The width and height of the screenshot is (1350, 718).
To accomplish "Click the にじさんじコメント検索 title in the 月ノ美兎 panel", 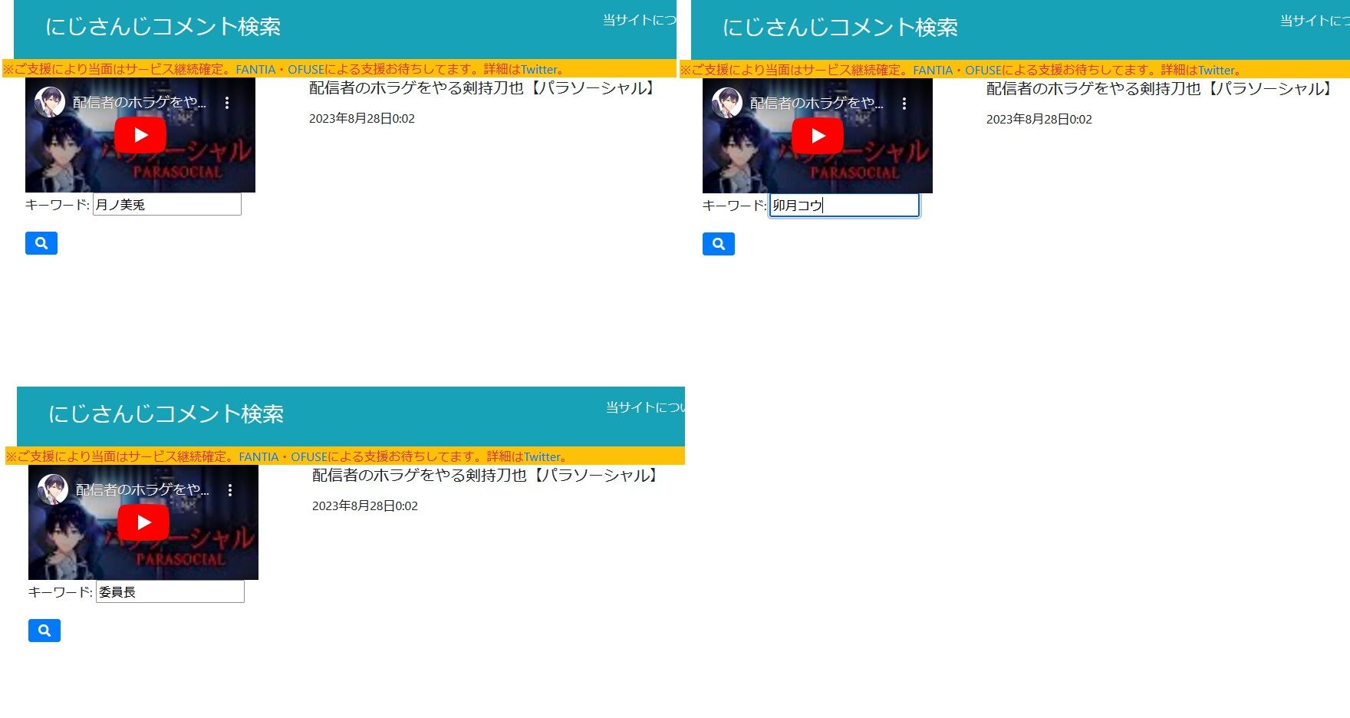I will [163, 27].
